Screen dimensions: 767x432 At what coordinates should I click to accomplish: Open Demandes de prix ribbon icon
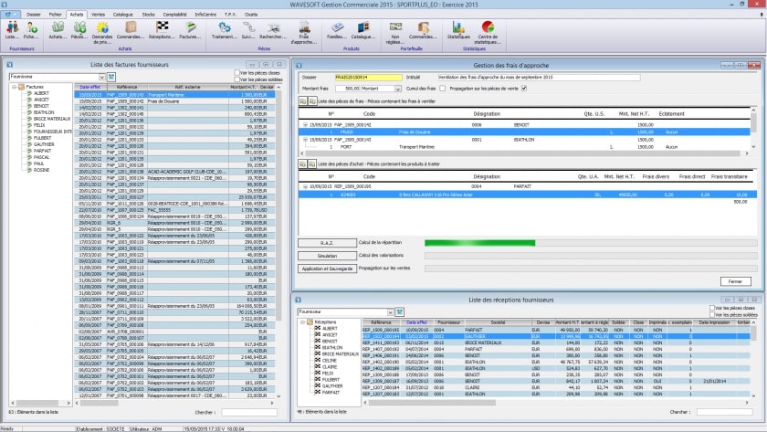[x=102, y=33]
